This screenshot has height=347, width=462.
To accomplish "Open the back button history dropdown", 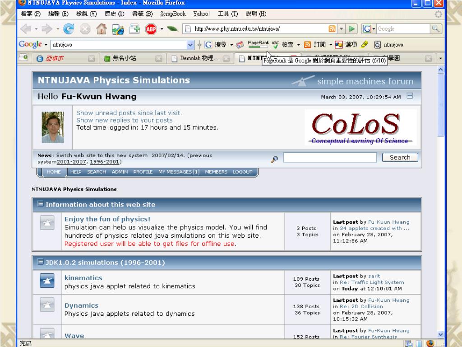I will click(x=36, y=29).
